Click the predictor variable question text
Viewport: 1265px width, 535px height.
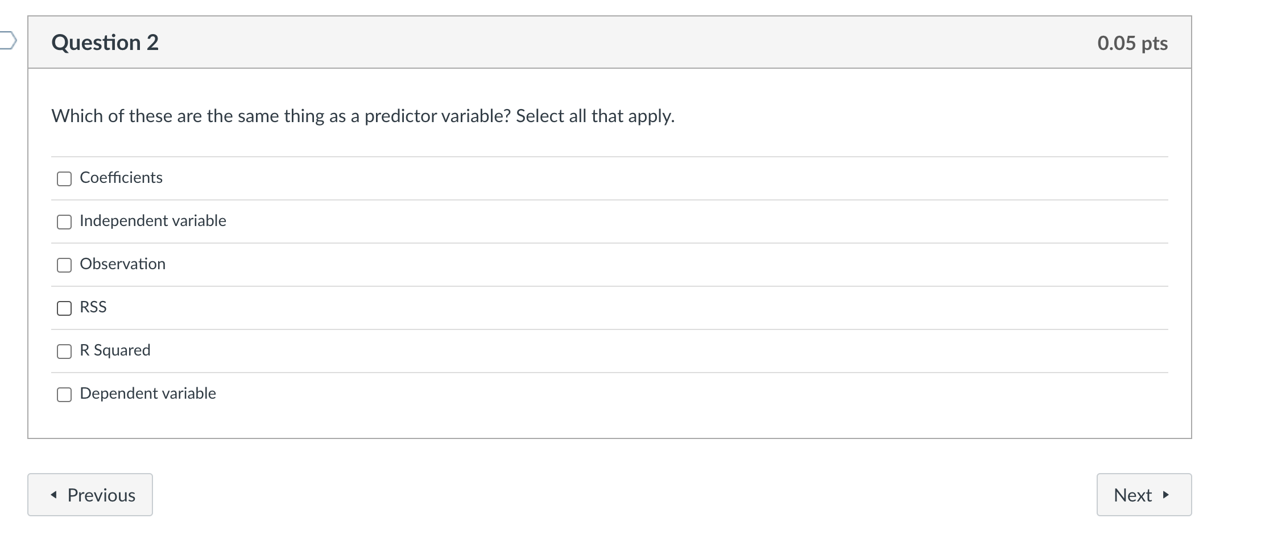(363, 116)
